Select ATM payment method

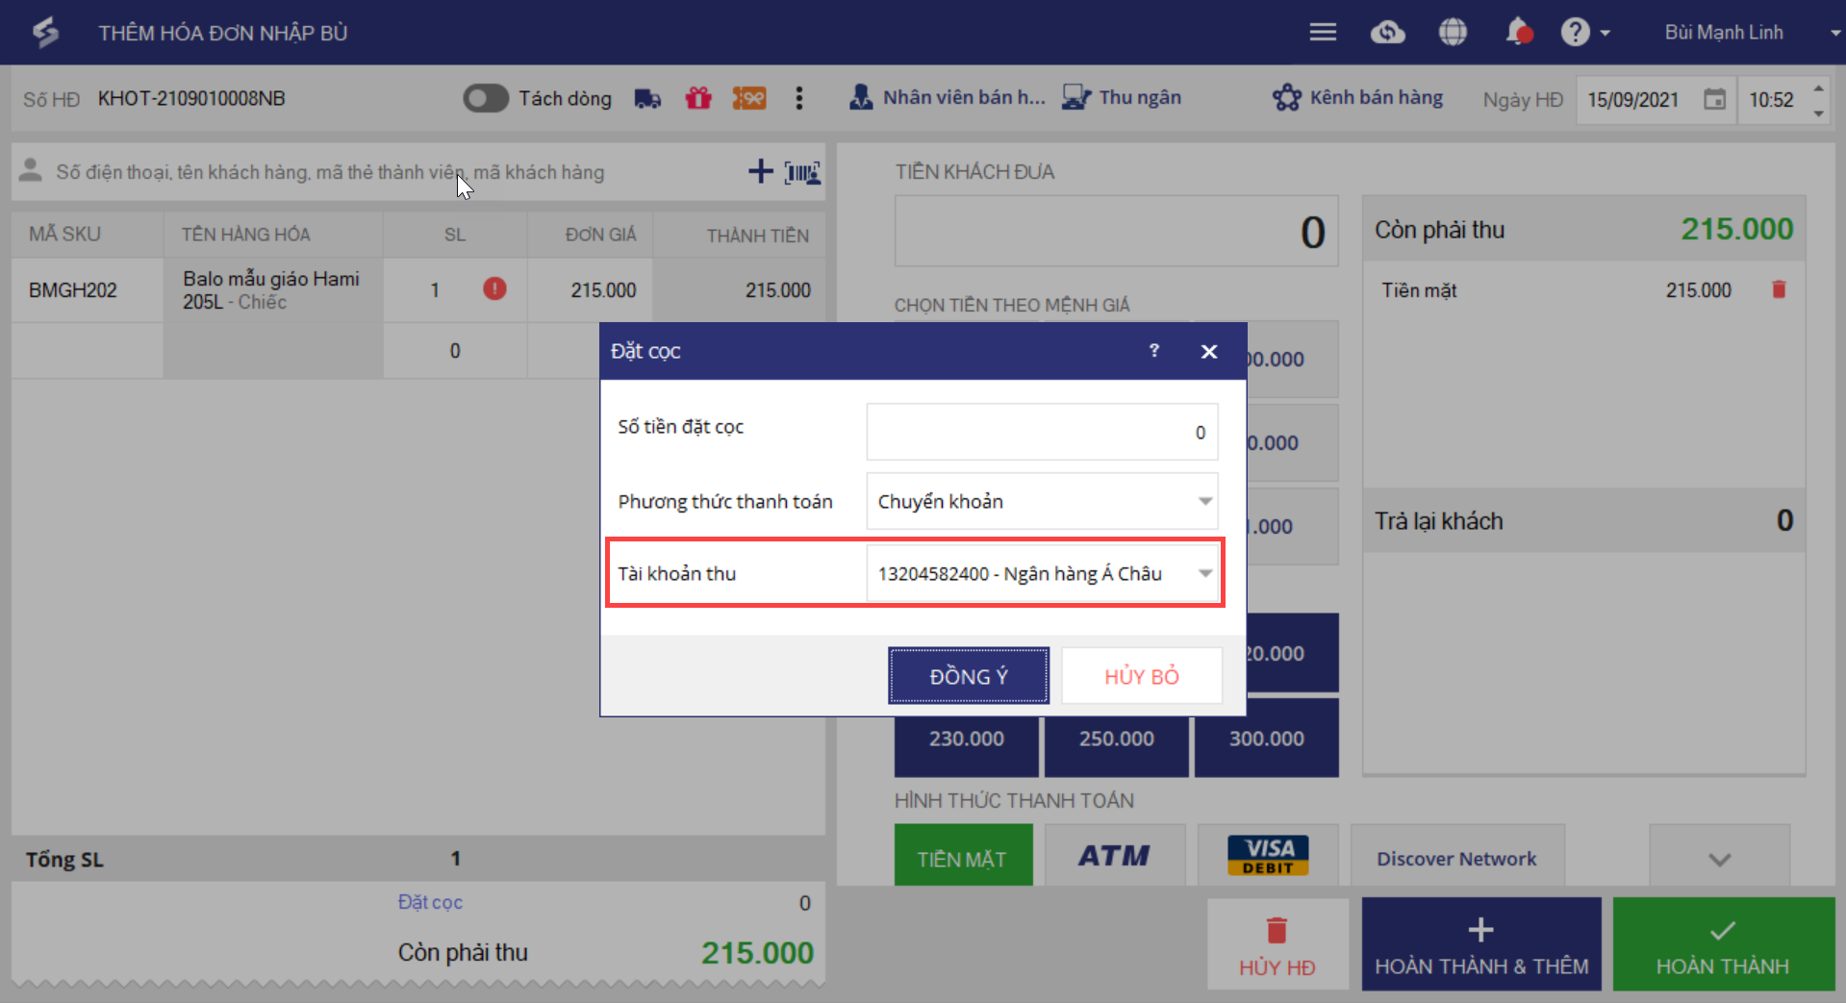[1114, 856]
